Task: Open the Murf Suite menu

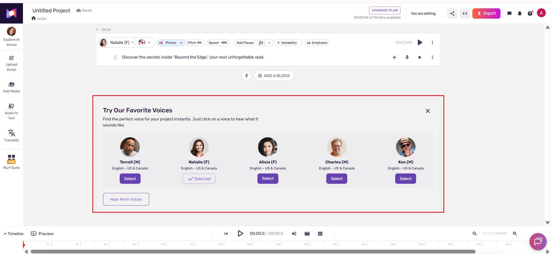Action: [11, 162]
